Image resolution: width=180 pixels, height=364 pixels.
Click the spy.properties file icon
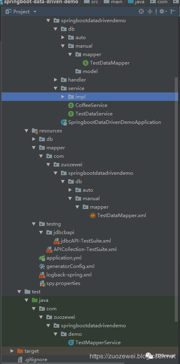42,283
